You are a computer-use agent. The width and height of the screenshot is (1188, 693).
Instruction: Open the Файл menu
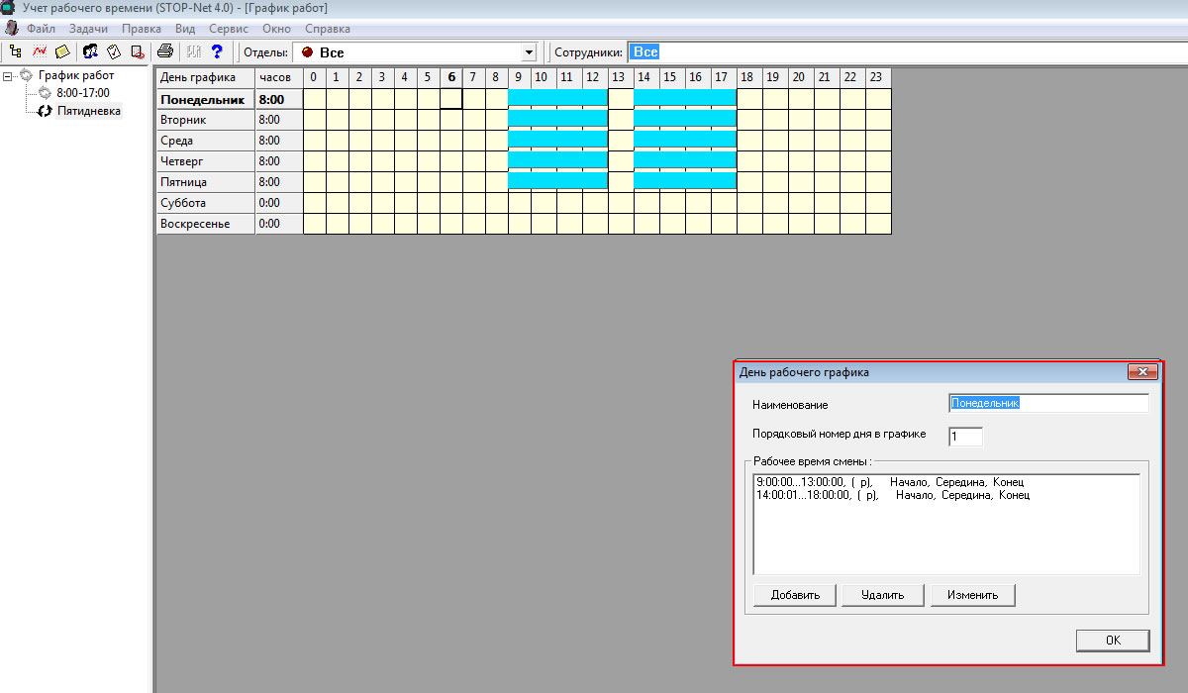point(42,29)
